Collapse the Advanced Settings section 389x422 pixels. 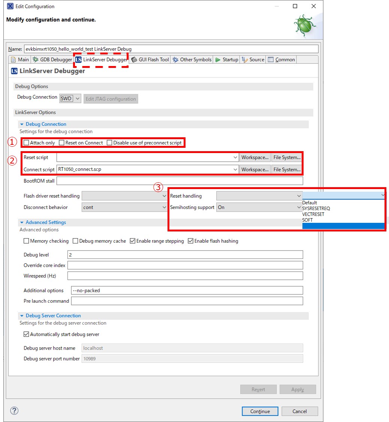tap(22, 222)
